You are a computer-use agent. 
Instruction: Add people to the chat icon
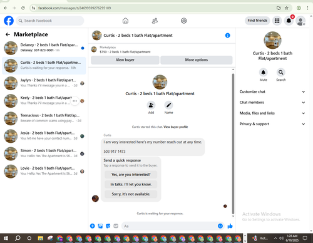tap(151, 105)
